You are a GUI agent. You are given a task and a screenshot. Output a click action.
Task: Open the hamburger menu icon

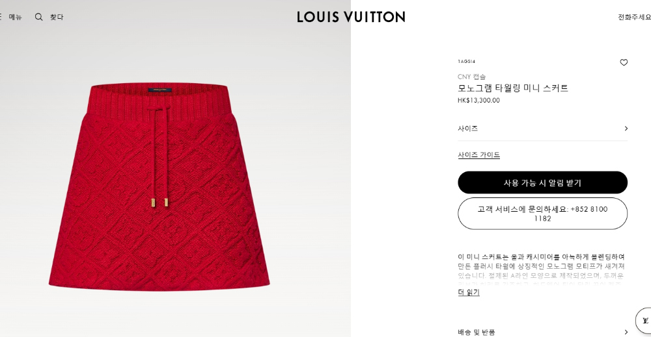1,17
